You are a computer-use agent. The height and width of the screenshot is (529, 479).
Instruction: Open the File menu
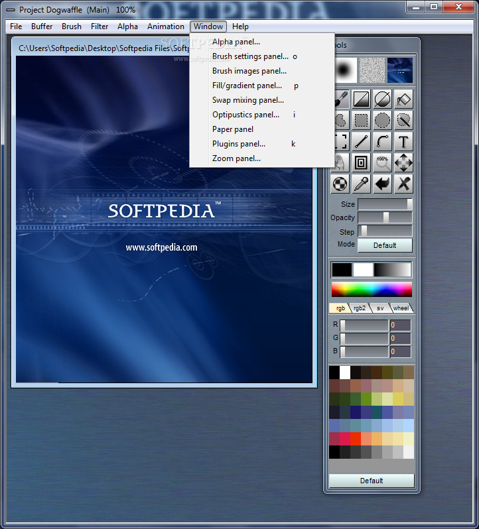16,27
